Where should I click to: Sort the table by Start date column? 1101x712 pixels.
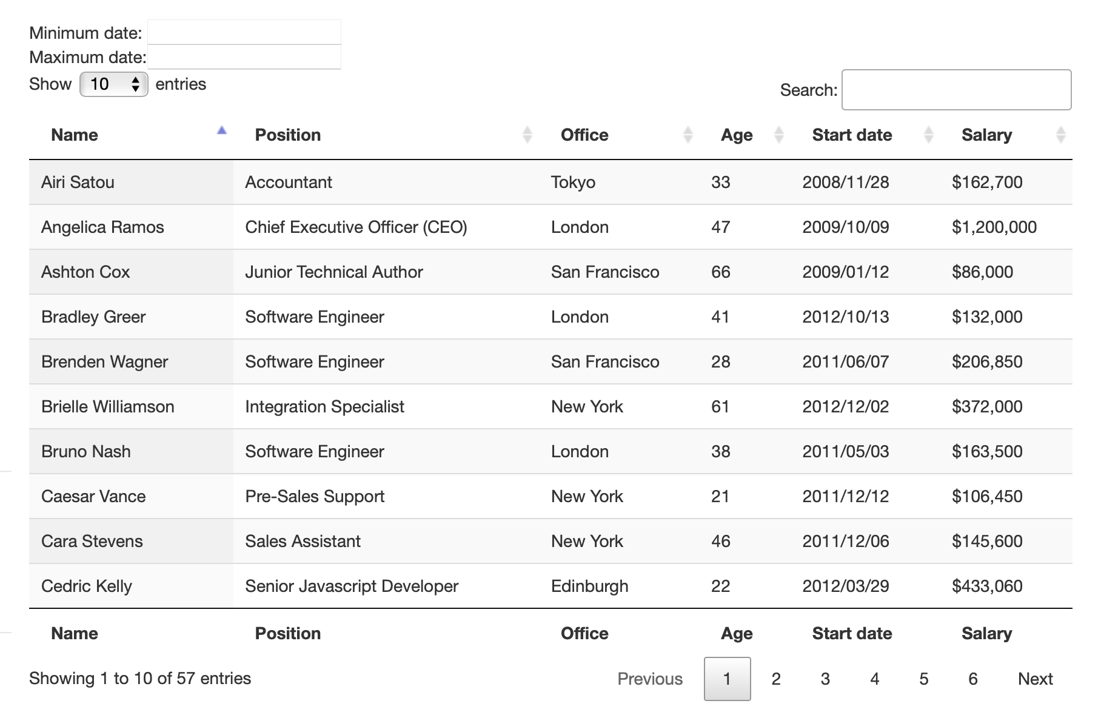(852, 135)
